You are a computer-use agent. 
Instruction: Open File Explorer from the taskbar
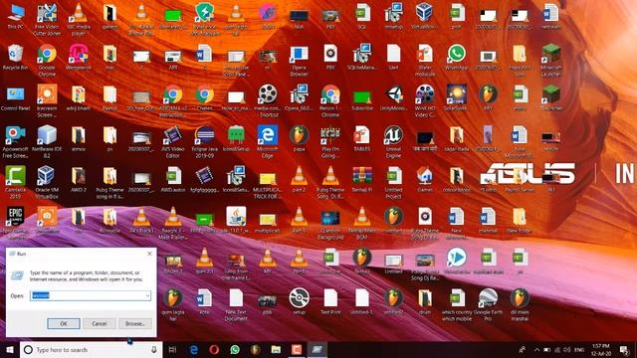tap(276, 349)
